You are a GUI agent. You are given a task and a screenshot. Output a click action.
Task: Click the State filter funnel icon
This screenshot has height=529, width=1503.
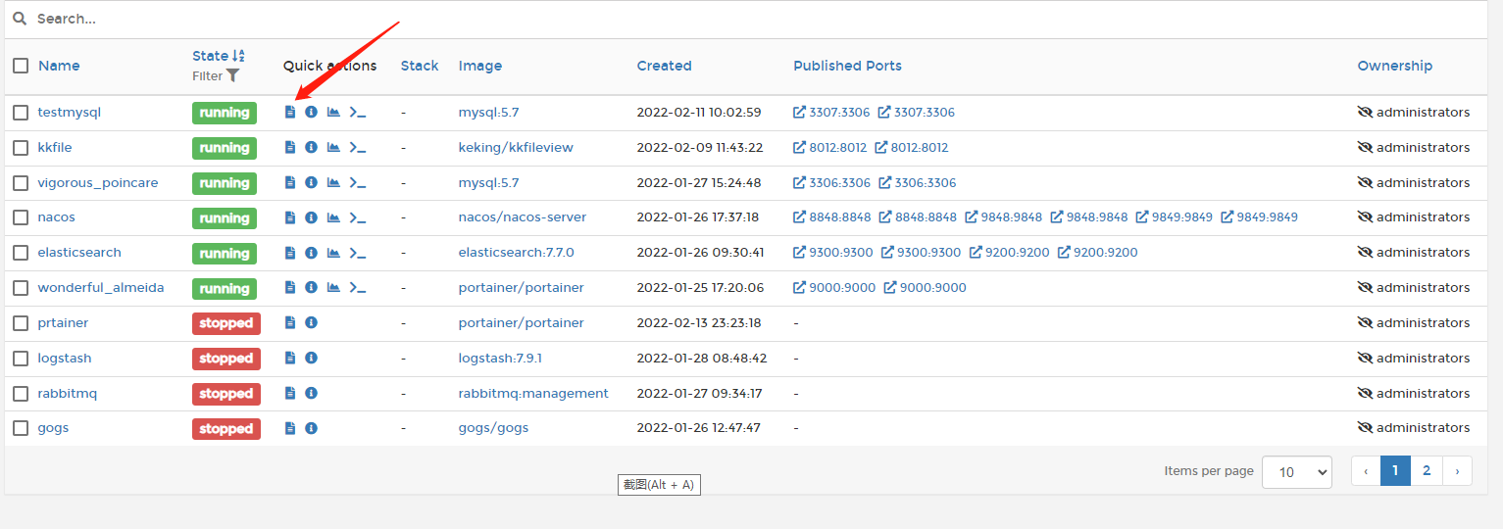pos(232,75)
